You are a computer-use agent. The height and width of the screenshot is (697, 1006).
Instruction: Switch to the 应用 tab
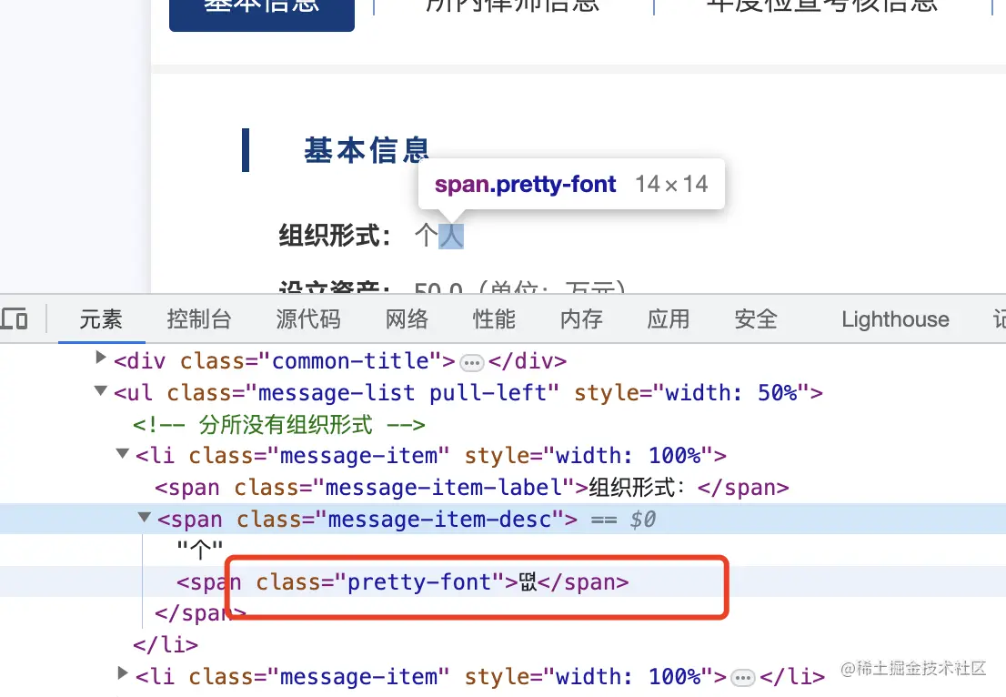tap(669, 319)
